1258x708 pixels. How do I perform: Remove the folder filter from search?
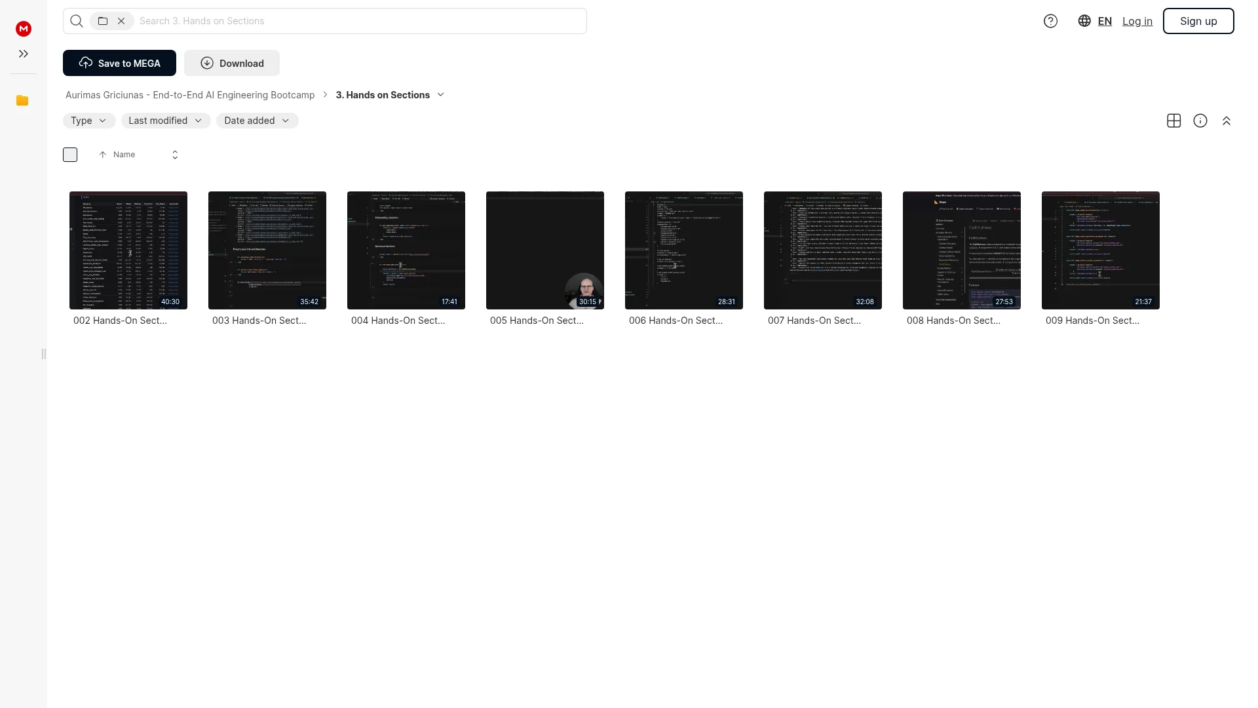(x=121, y=21)
